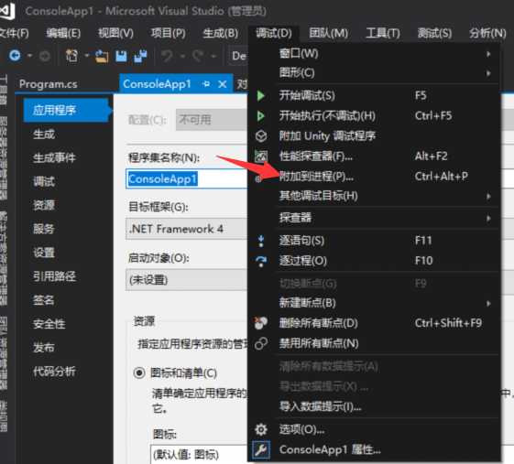Click the 图标 (默认值: 图标) field
This screenshot has height=464, width=514.
pyautogui.click(x=200, y=455)
